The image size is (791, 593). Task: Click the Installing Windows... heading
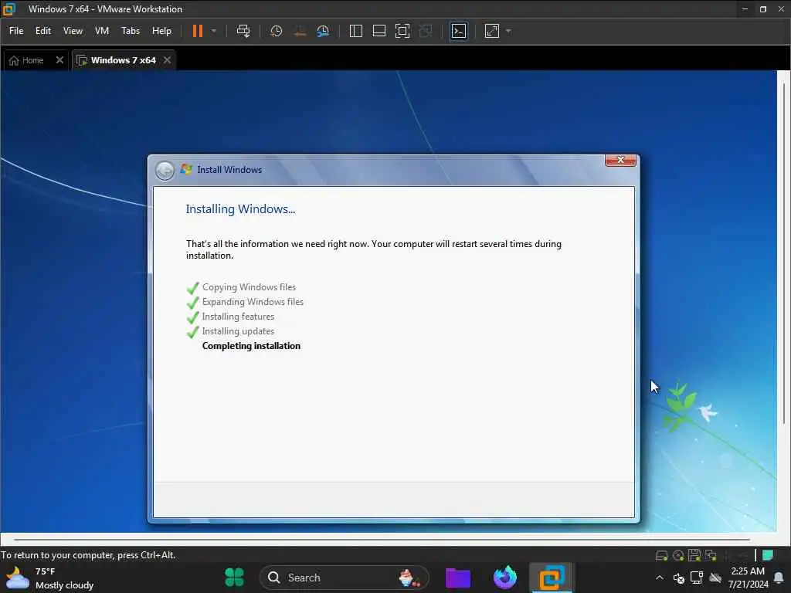240,208
